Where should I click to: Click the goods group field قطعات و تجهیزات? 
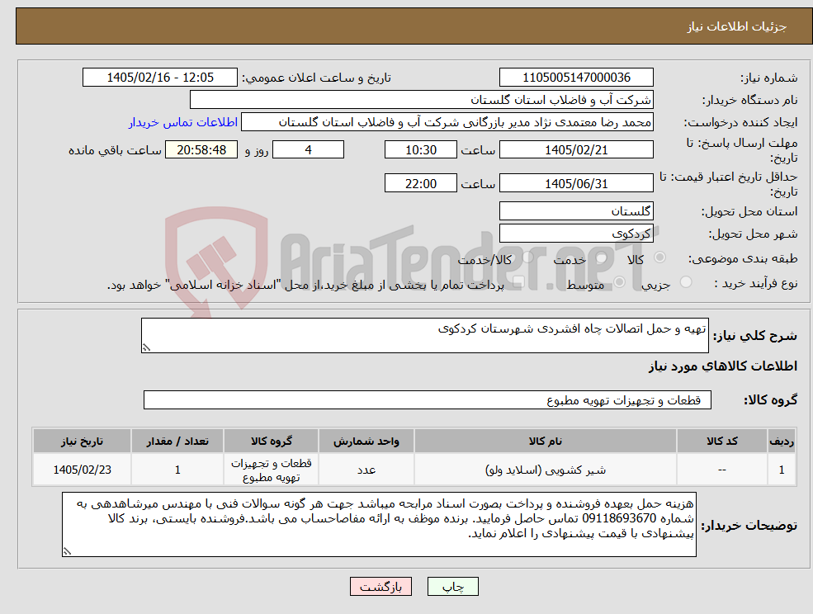click(428, 399)
